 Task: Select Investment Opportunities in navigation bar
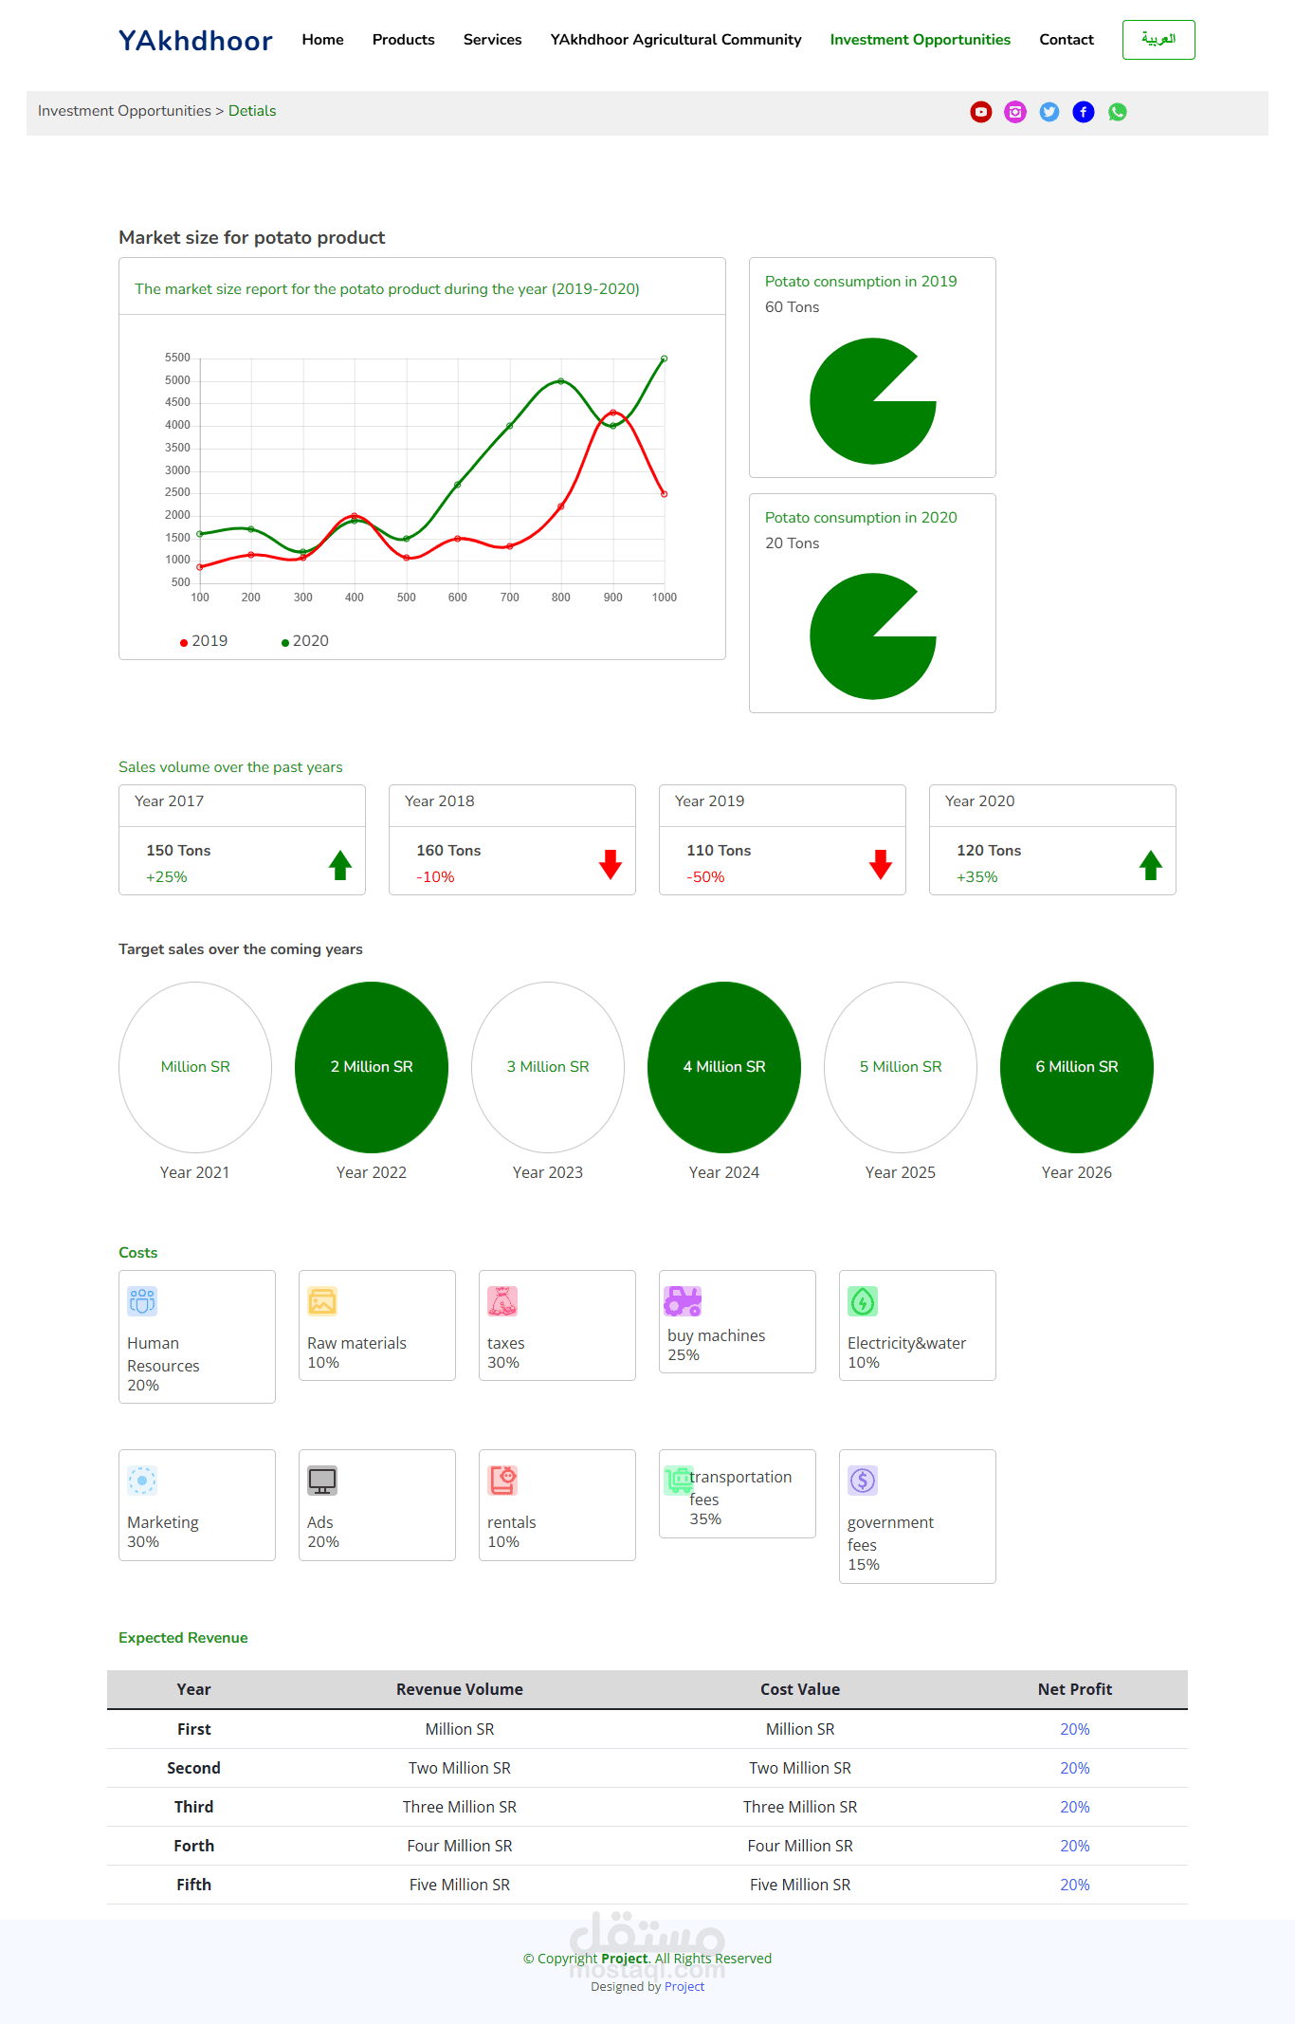click(921, 40)
